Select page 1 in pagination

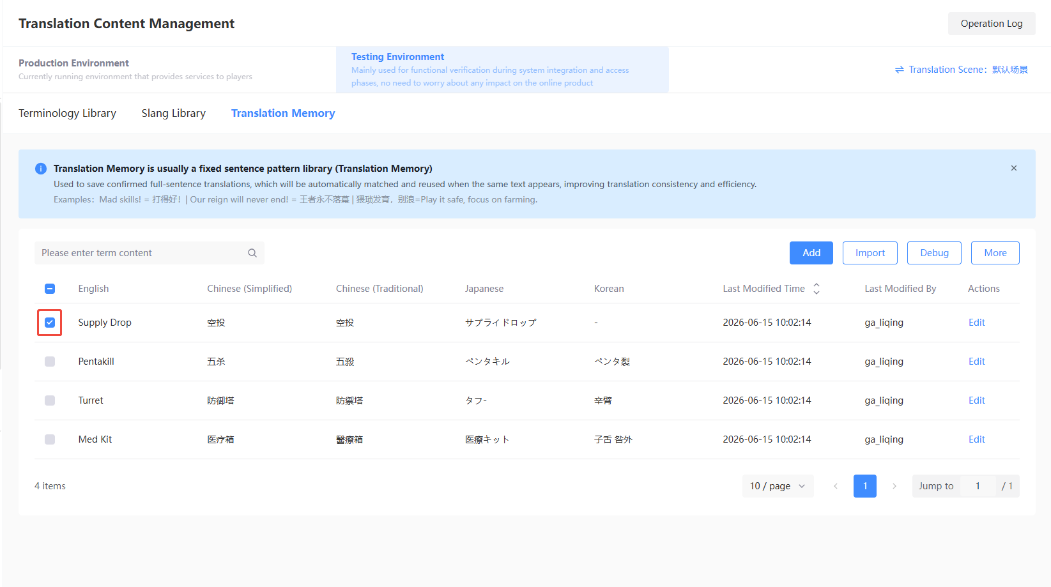tap(865, 486)
